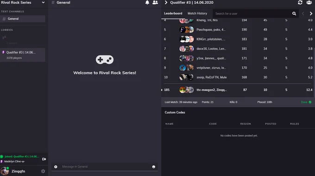Select the KINGrr, pilotstolen team row

pos(238,39)
